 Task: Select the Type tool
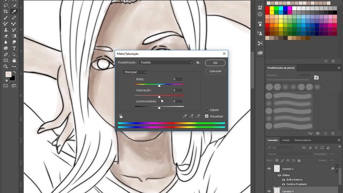tap(14, 48)
